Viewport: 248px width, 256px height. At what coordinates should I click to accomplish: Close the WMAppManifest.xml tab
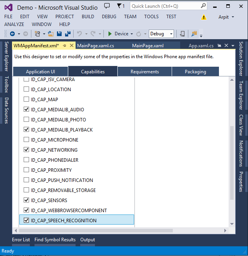tap(72, 45)
